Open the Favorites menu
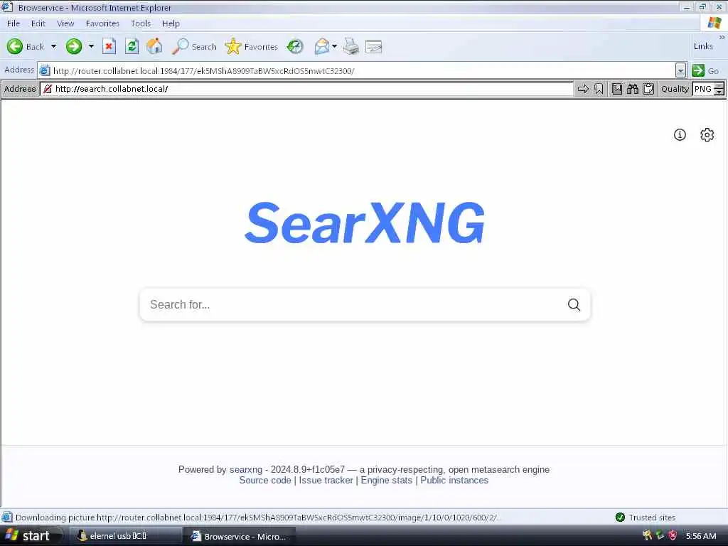Viewport: 728px width, 546px height. (102, 23)
